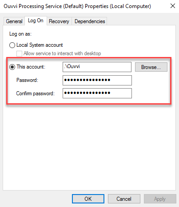Click the empty white area below the password fields
Image resolution: width=179 pixels, height=207 pixels.
(x=89, y=147)
